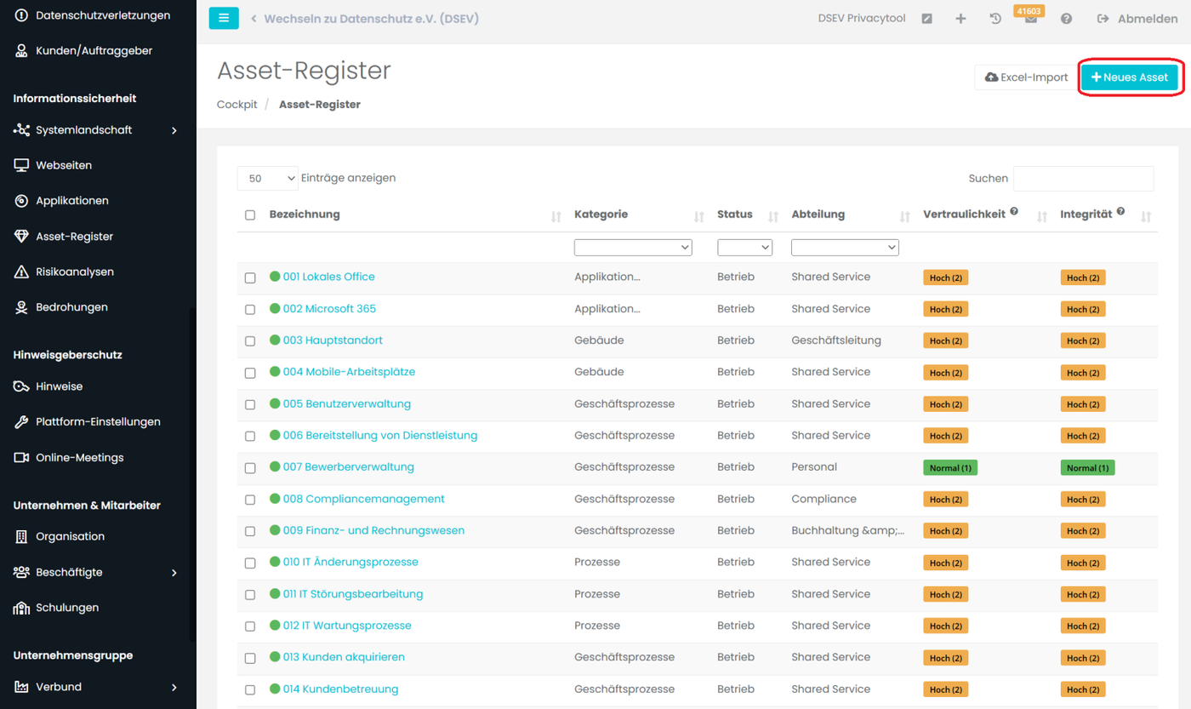Open asset 012 IT Wartungsprozesse
The height and width of the screenshot is (709, 1191).
click(x=347, y=626)
